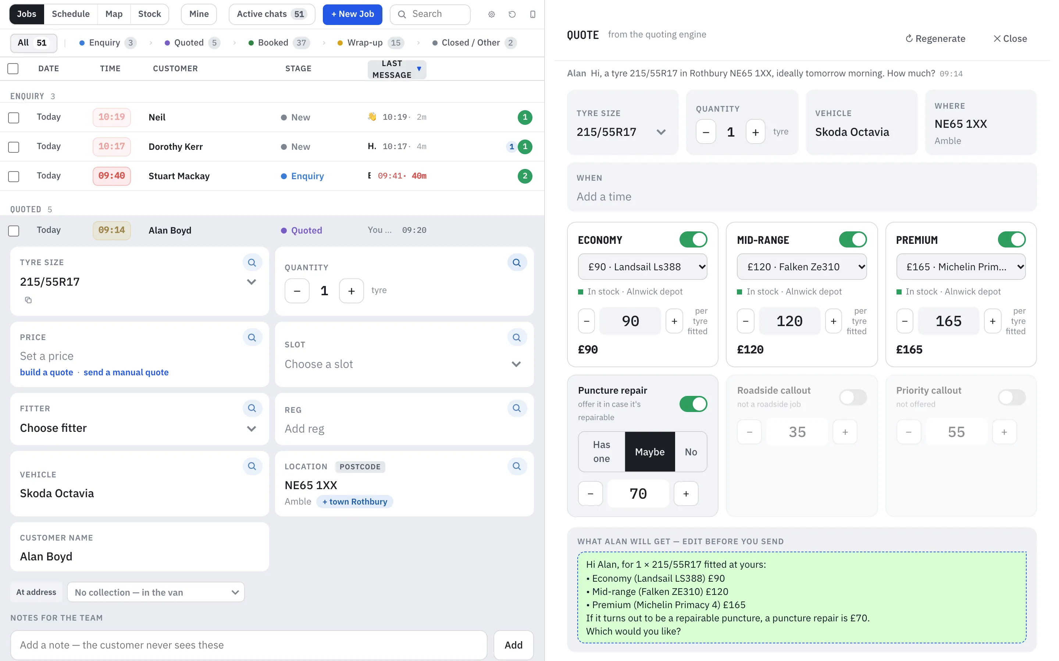This screenshot has width=1059, height=661.
Task: Open the Choose fitter dropdown
Action: coord(139,428)
